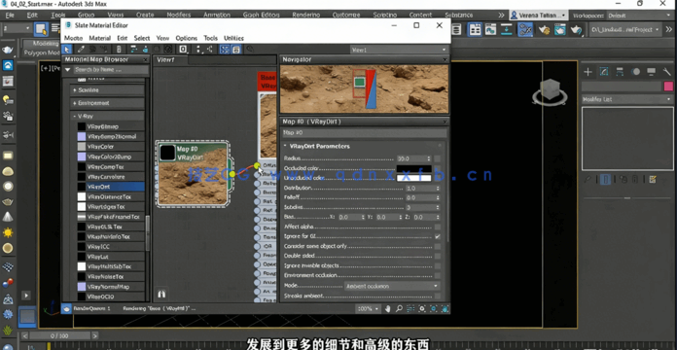Click the Configure Modifier Sets icon
Viewport: 677px width, 350px height.
coord(653,179)
